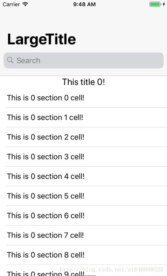Tap the section 4 cell row
This screenshot has height=276, width=167.
(x=84, y=176)
